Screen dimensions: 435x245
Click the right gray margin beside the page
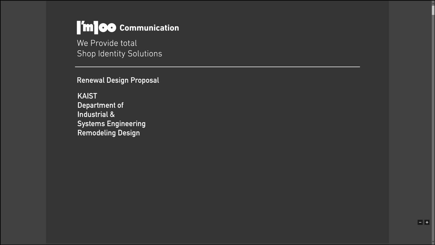tap(410, 122)
